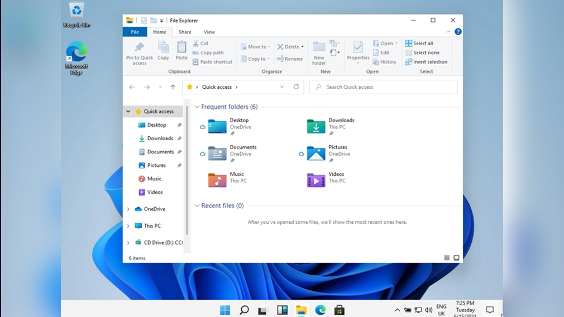Select Documents in navigation pane
This screenshot has width=564, height=317.
tap(160, 152)
